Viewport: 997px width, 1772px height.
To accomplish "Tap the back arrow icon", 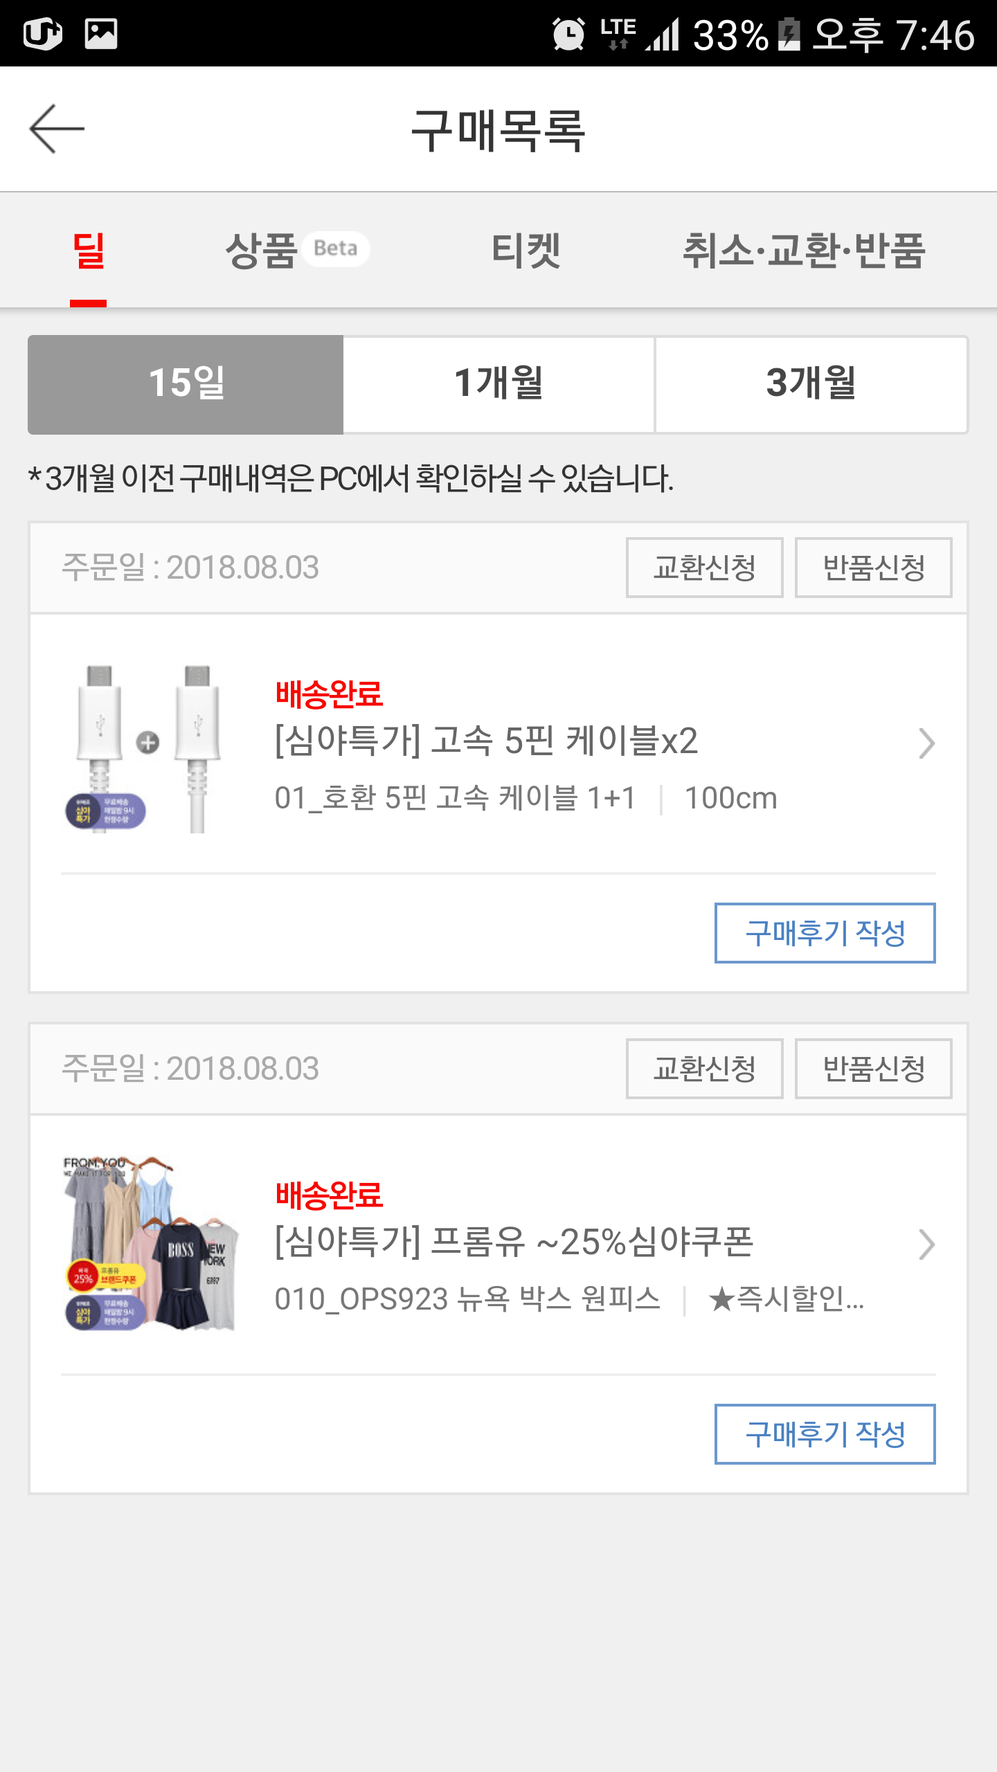I will tap(57, 129).
